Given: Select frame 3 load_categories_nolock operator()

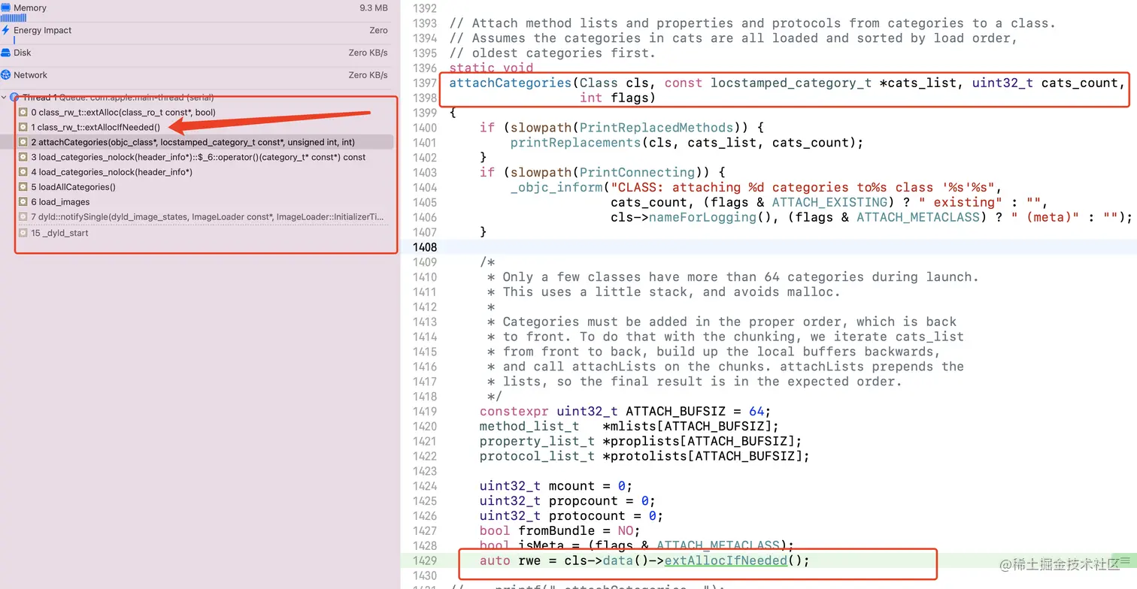Looking at the screenshot, I should (198, 157).
